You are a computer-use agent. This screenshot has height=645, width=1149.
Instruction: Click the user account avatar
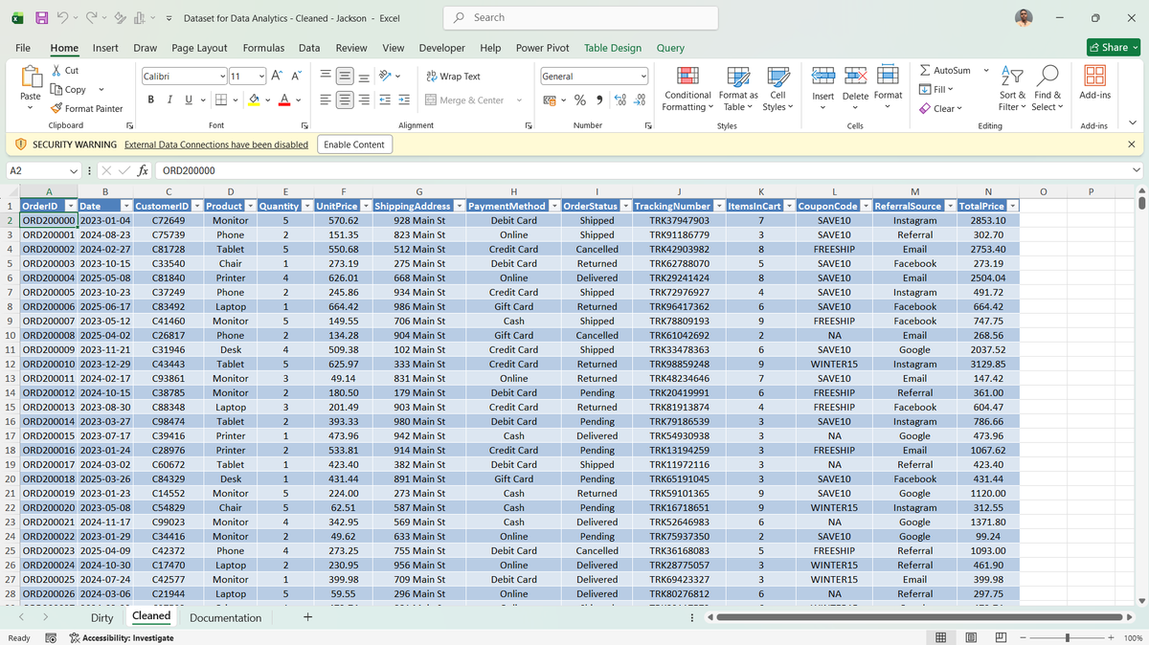pyautogui.click(x=1025, y=17)
